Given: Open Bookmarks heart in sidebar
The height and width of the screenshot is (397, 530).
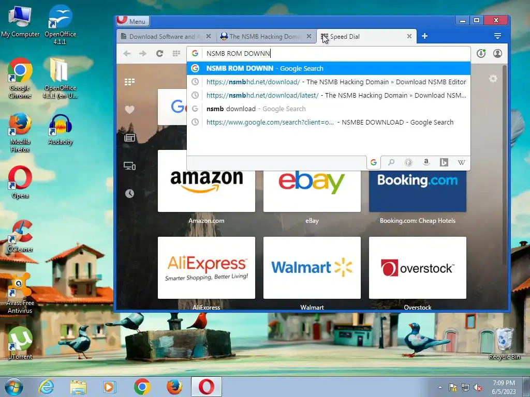Looking at the screenshot, I should pos(129,110).
